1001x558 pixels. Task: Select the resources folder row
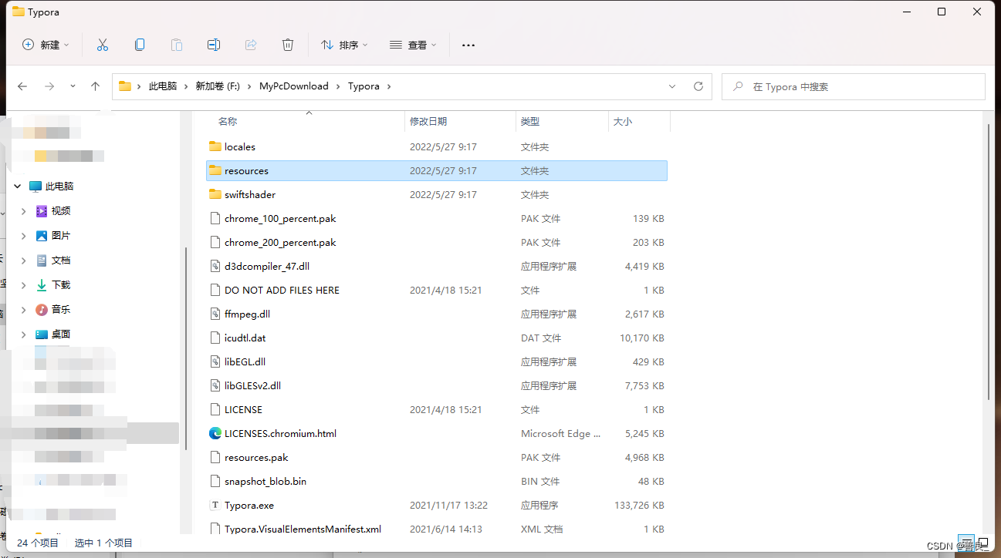tap(437, 170)
